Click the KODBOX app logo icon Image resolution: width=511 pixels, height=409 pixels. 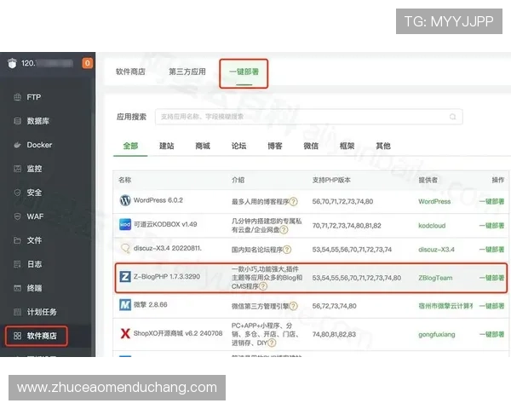[125, 224]
